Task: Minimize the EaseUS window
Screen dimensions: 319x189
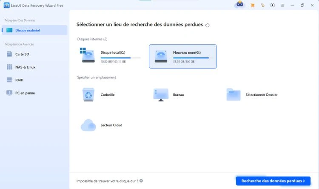Action: tap(292, 6)
